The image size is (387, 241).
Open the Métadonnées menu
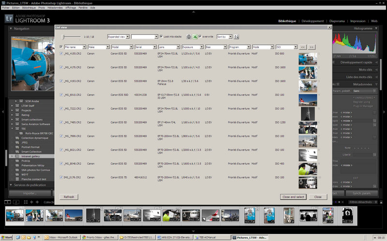(55, 8)
